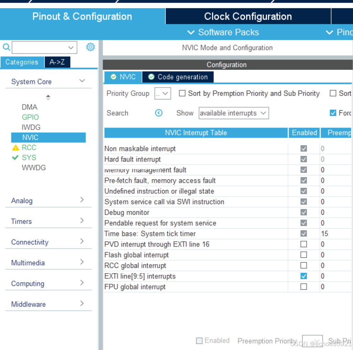Open the bottom Preemption Priority dropdown

(x=312, y=341)
